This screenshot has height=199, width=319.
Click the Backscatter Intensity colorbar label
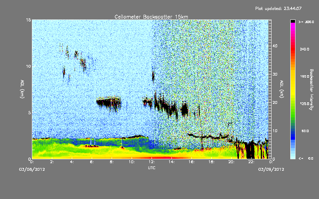click(x=311, y=90)
